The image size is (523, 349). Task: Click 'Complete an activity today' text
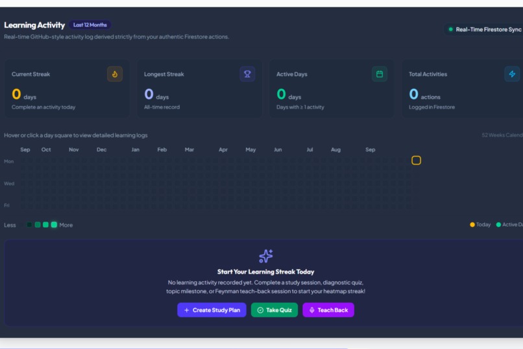pyautogui.click(x=43, y=107)
